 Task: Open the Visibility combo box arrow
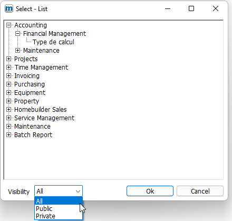78,191
